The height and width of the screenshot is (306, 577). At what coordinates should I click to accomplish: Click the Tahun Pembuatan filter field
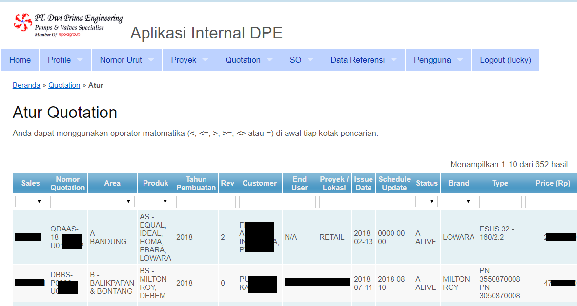(x=197, y=202)
